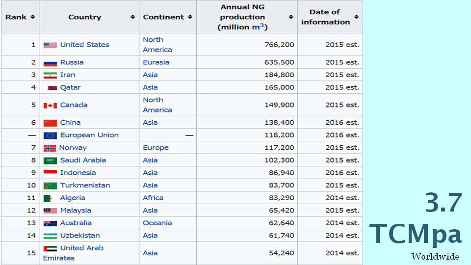
Task: Sort by Date of information arrows
Action: (356, 17)
